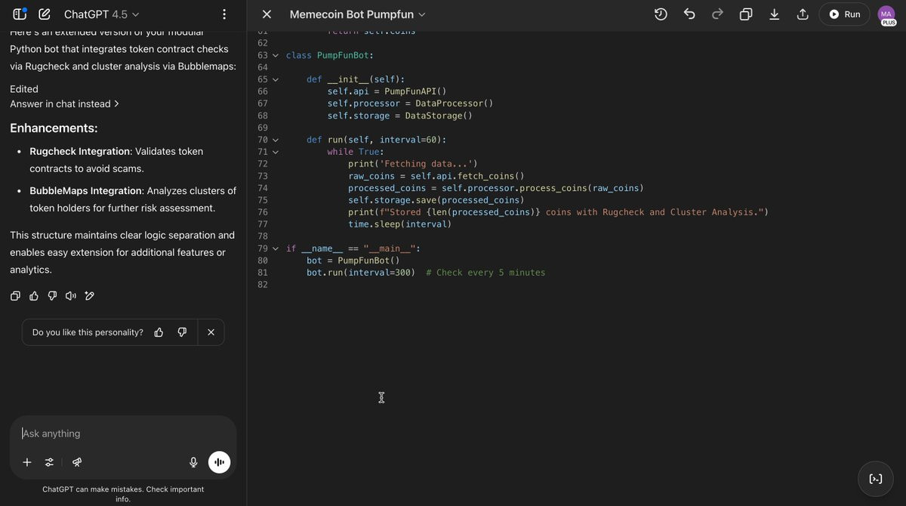Image resolution: width=906 pixels, height=506 pixels.
Task: Focus the Ask anything input field
Action: point(123,433)
